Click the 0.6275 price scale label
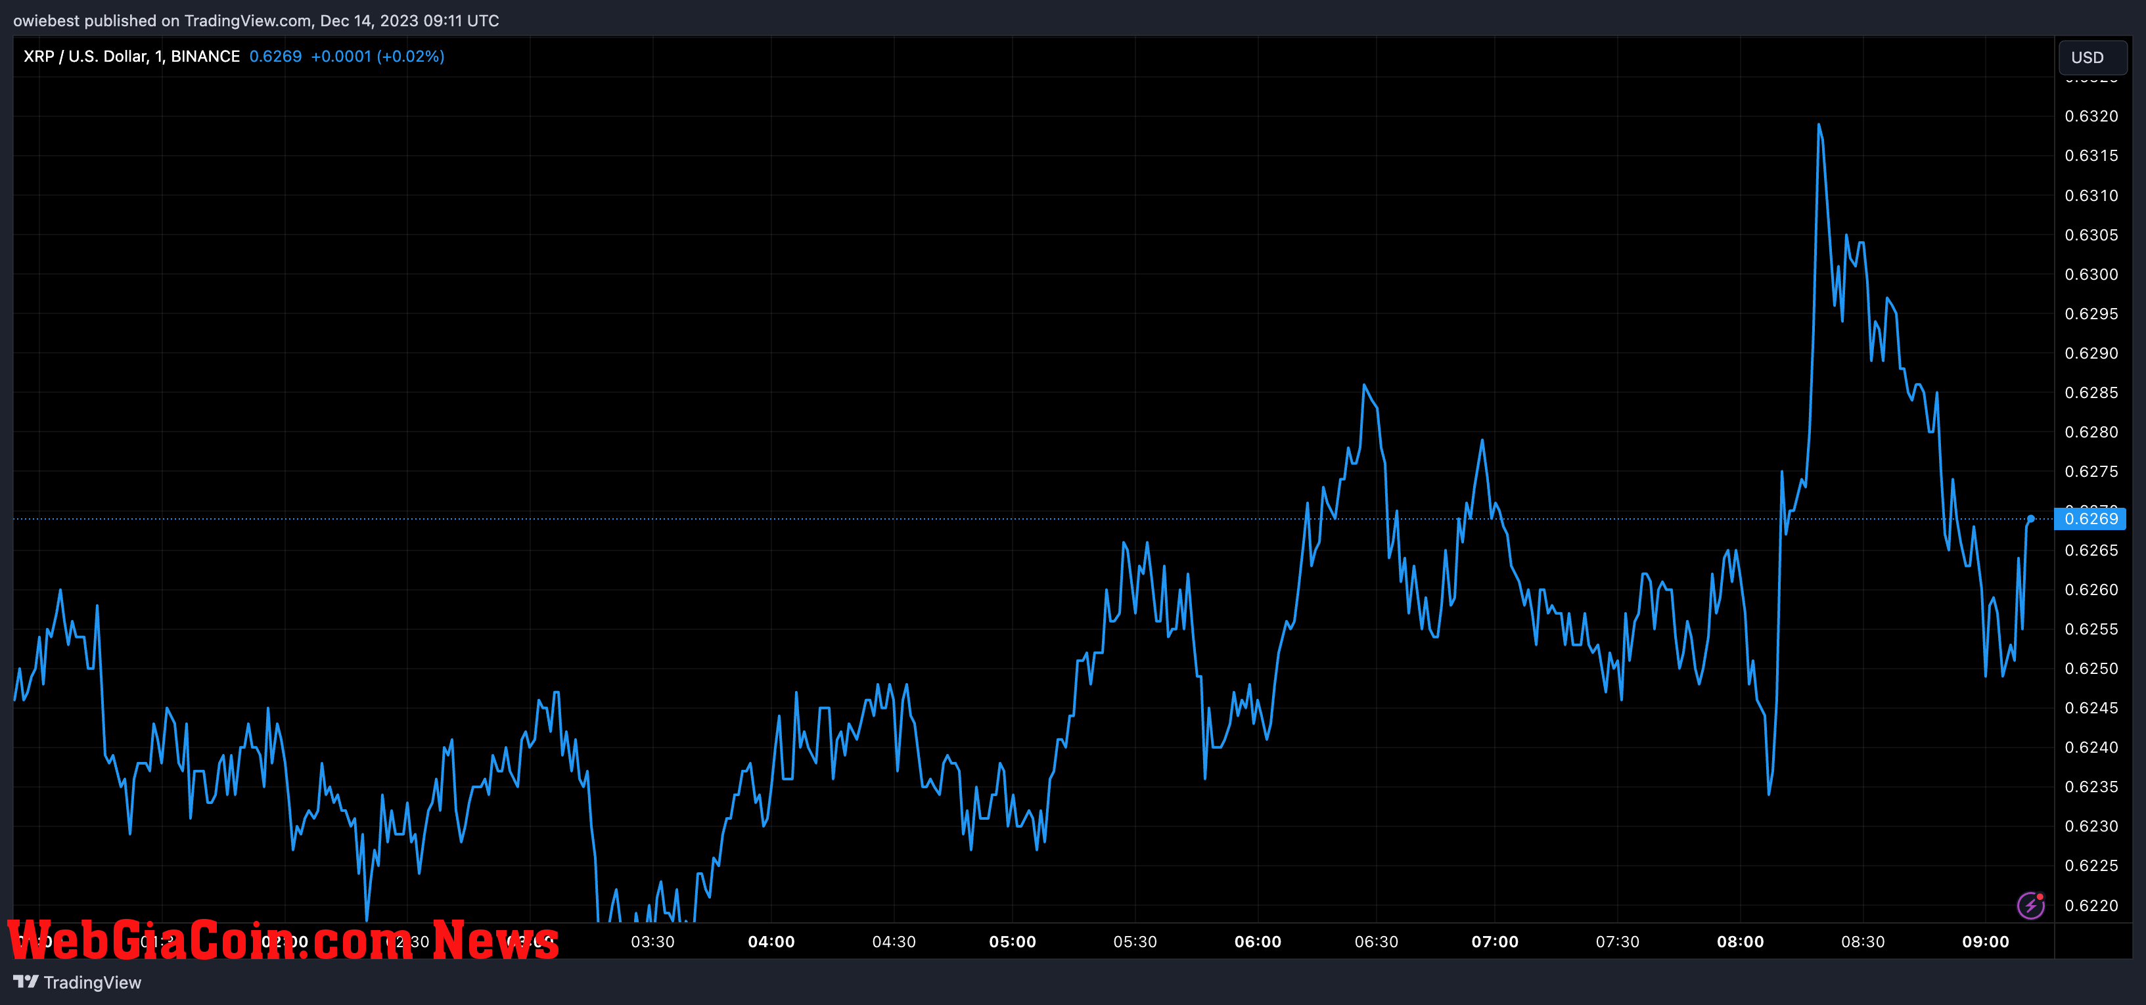 (x=2091, y=471)
